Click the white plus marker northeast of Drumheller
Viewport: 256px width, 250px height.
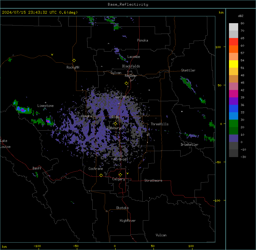(182, 111)
